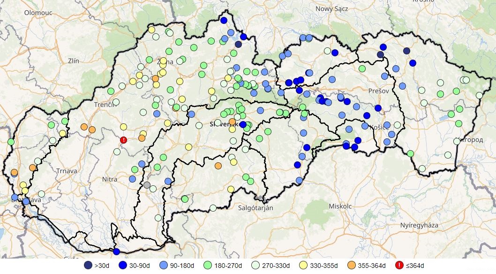Click the red exclamation marker on the map
This screenshot has width=496, height=274.
pos(123,140)
